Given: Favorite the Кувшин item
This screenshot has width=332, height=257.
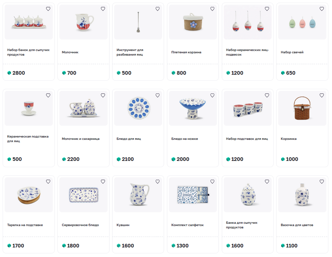Looking at the screenshot, I should coord(158,182).
